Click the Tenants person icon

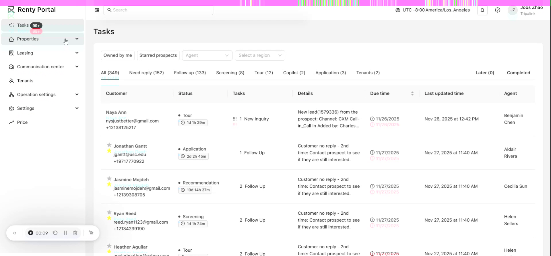click(11, 81)
